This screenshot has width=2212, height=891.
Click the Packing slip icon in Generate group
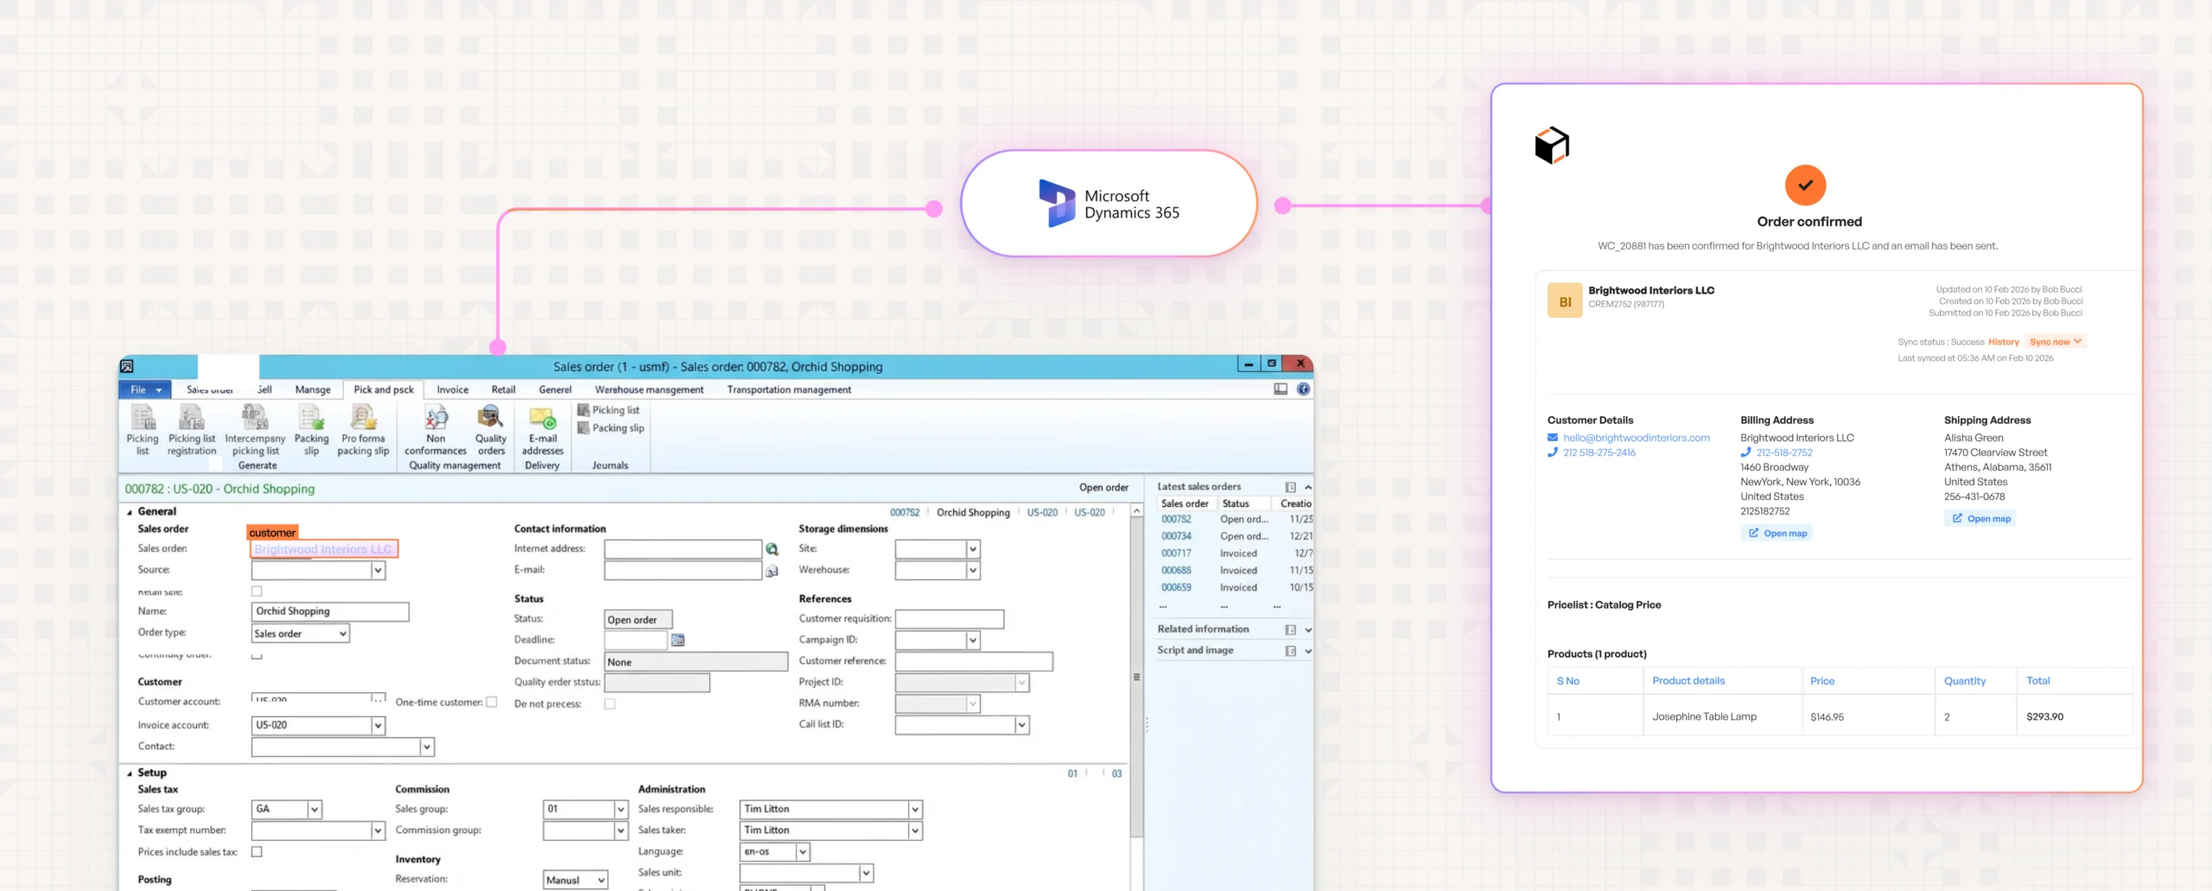pos(311,429)
